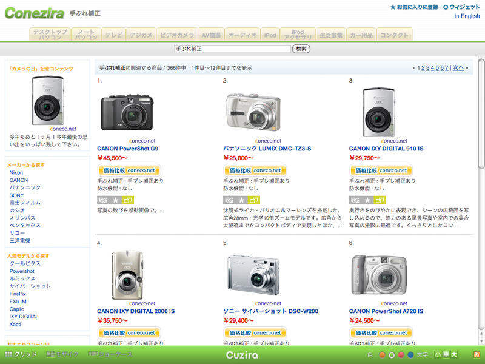Open LUMIX DMC-TZ3-S with yellow window icon

coord(253,200)
